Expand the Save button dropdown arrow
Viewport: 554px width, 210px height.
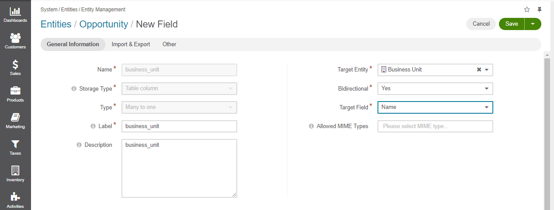tap(533, 24)
